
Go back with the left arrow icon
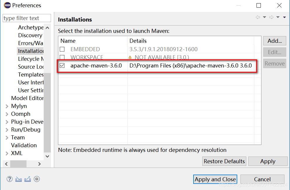[x=258, y=17]
